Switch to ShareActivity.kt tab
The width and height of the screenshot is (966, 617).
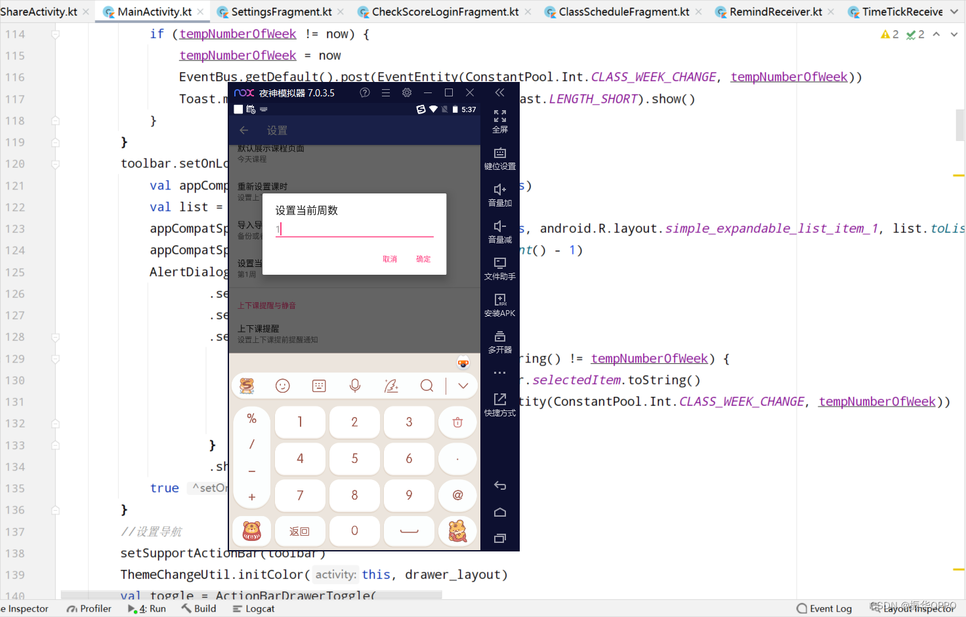(39, 12)
